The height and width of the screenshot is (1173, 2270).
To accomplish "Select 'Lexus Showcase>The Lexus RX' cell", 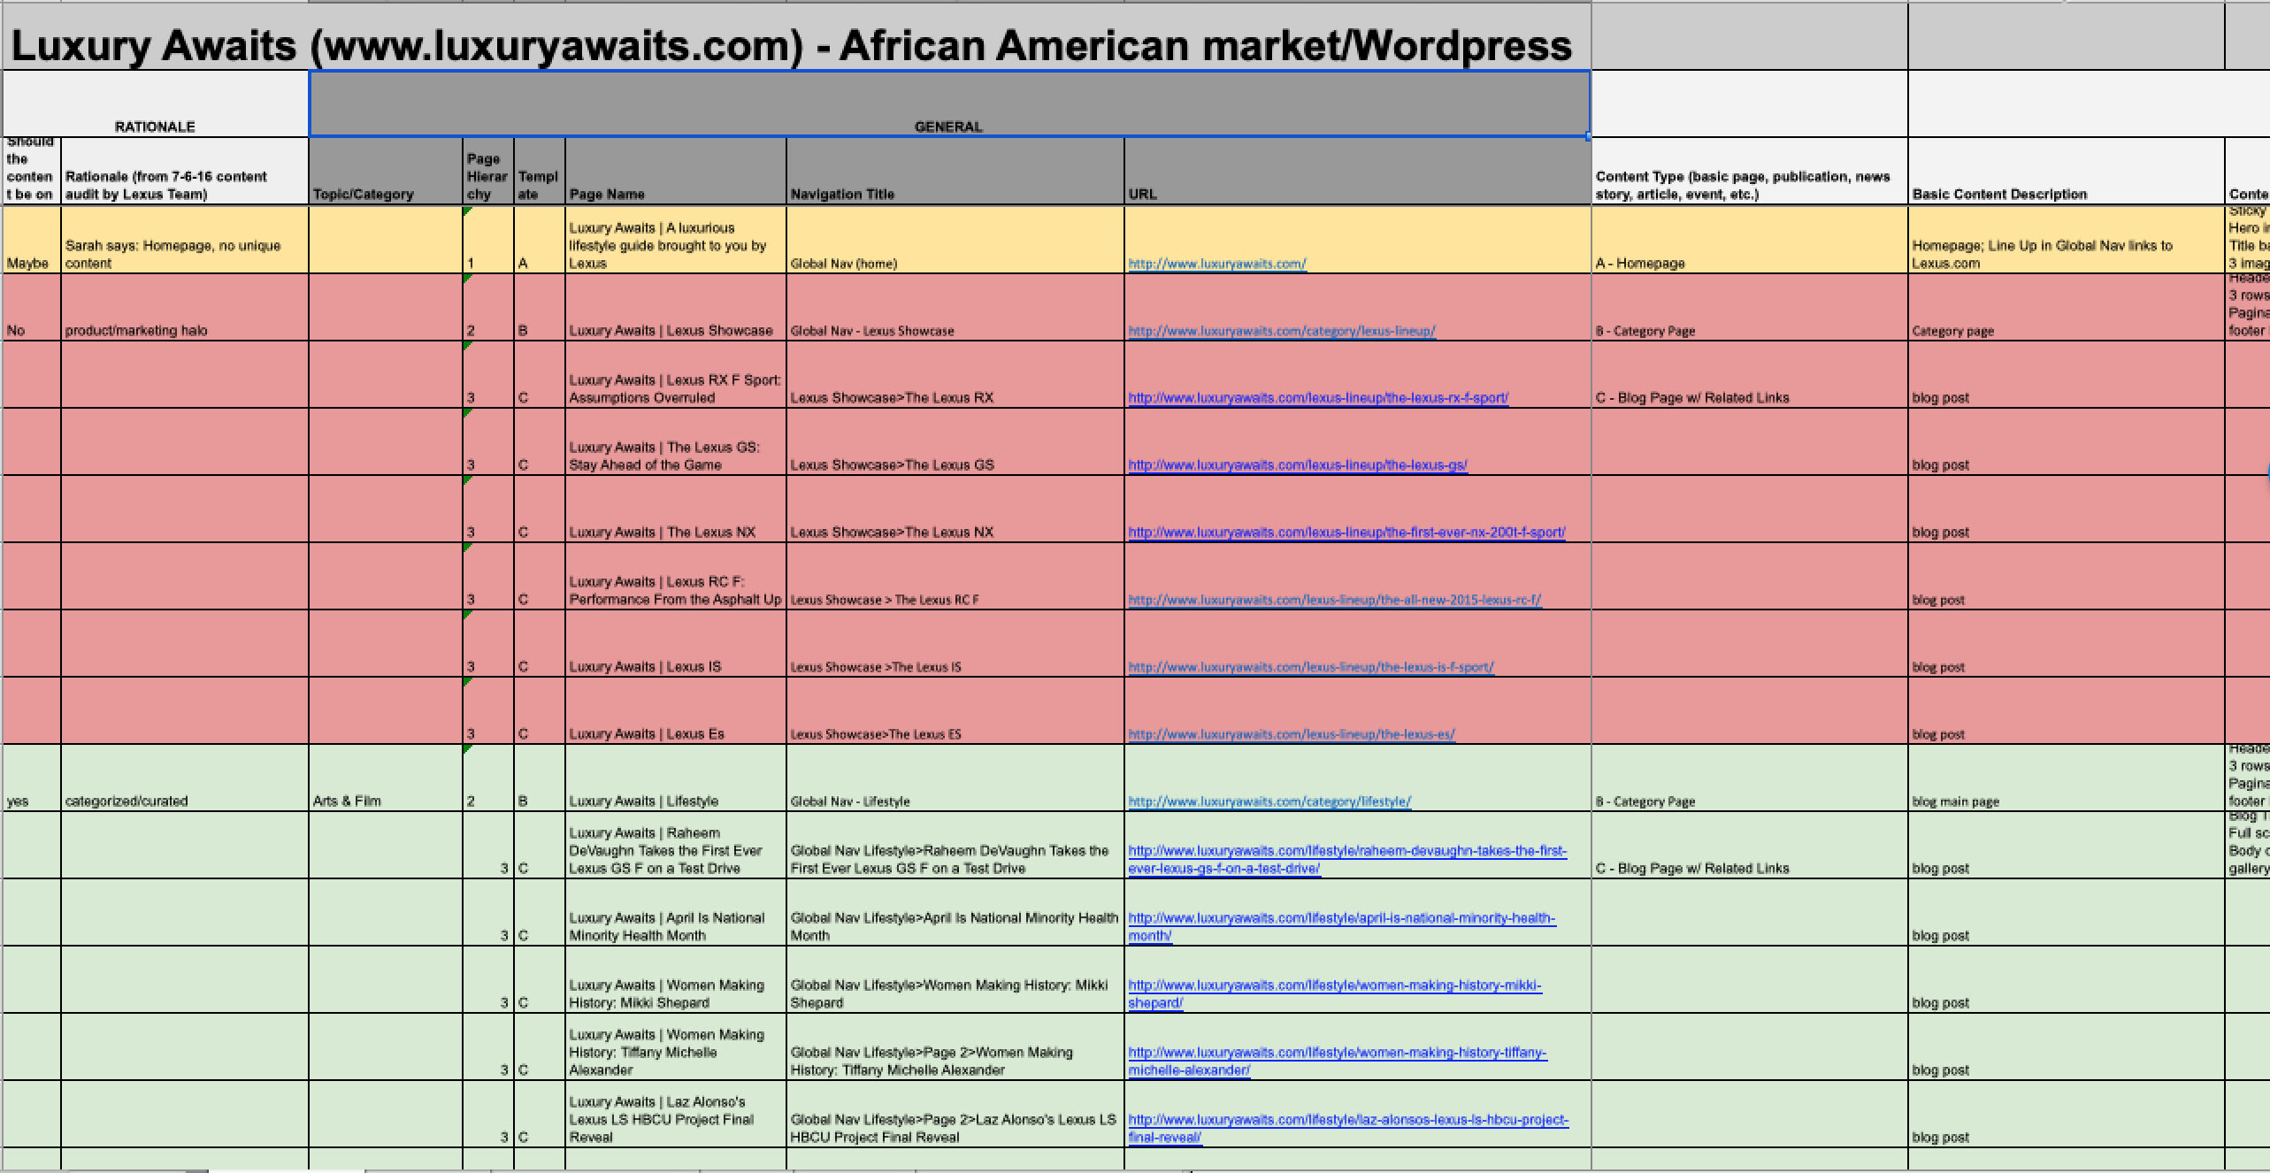I will tap(955, 374).
